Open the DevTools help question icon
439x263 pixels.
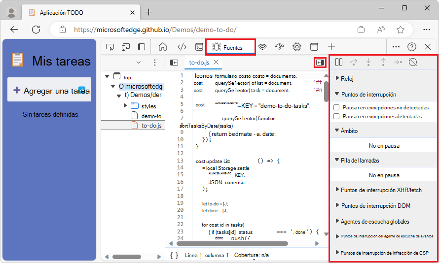[x=411, y=47]
